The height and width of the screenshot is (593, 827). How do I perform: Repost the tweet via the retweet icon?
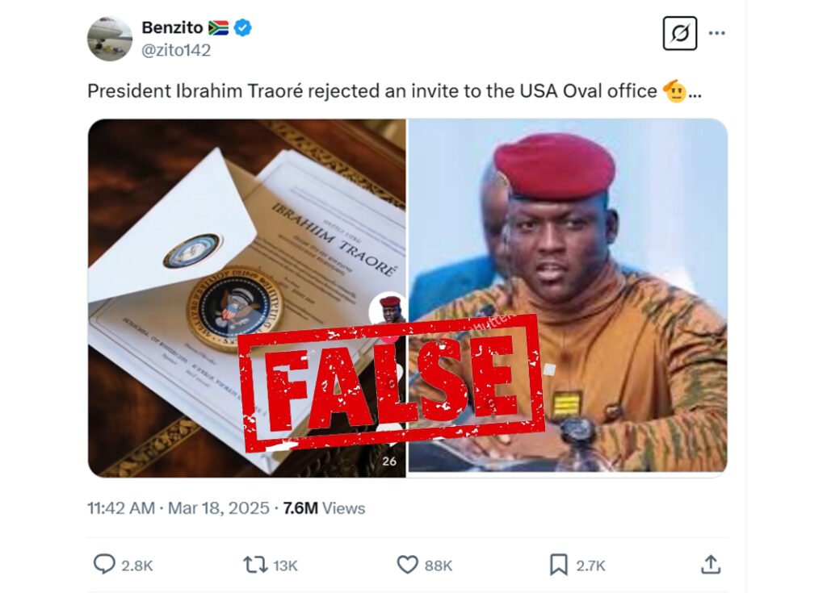click(x=254, y=565)
